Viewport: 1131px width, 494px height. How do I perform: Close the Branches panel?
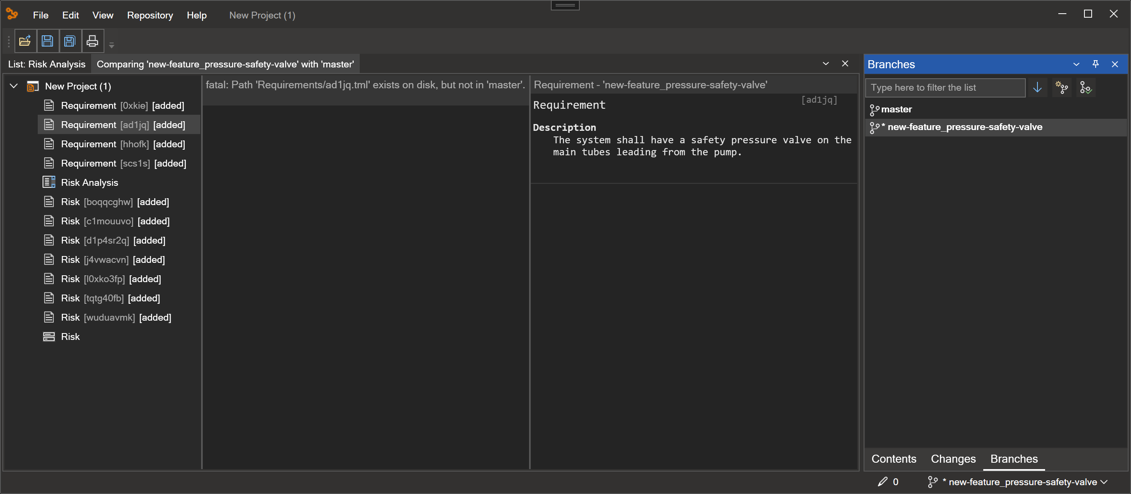(x=1115, y=65)
